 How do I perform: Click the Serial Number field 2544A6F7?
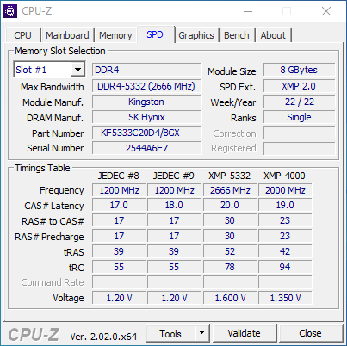pyautogui.click(x=146, y=148)
